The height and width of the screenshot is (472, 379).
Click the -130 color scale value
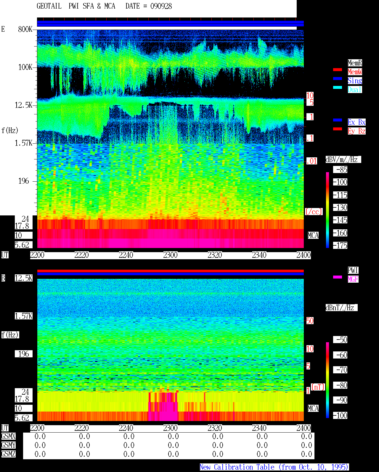(341, 207)
